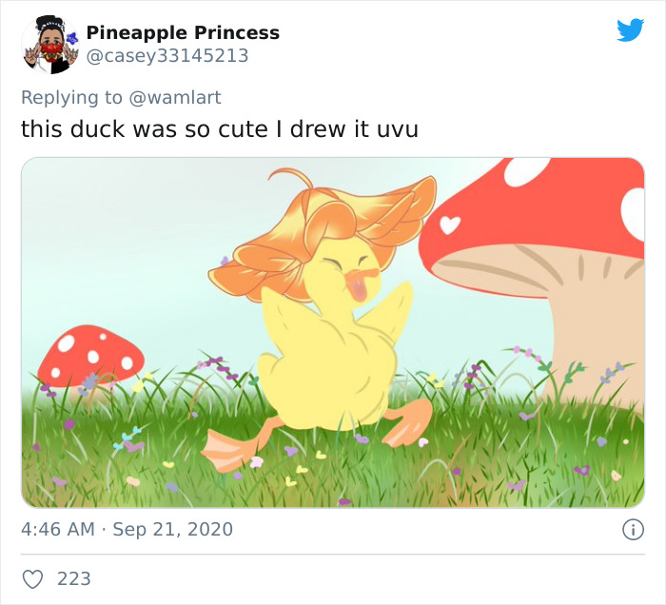The height and width of the screenshot is (605, 666).
Task: Click the small red mushroom at left
Action: click(90, 358)
